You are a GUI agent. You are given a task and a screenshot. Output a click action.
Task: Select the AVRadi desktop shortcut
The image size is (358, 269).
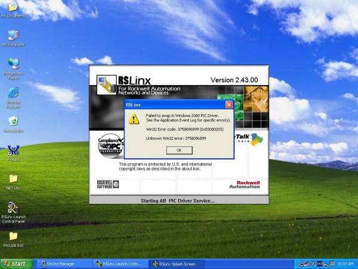13,153
